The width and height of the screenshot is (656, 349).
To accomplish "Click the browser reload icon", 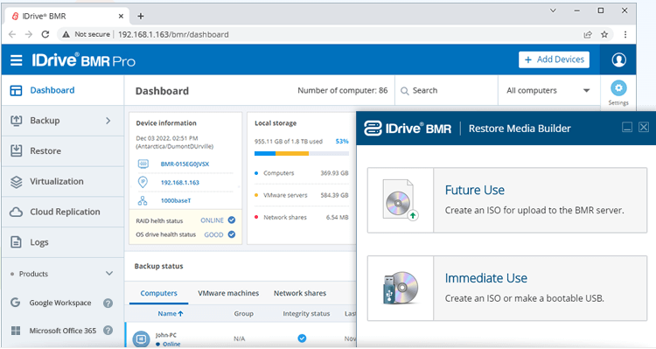I will click(x=45, y=34).
